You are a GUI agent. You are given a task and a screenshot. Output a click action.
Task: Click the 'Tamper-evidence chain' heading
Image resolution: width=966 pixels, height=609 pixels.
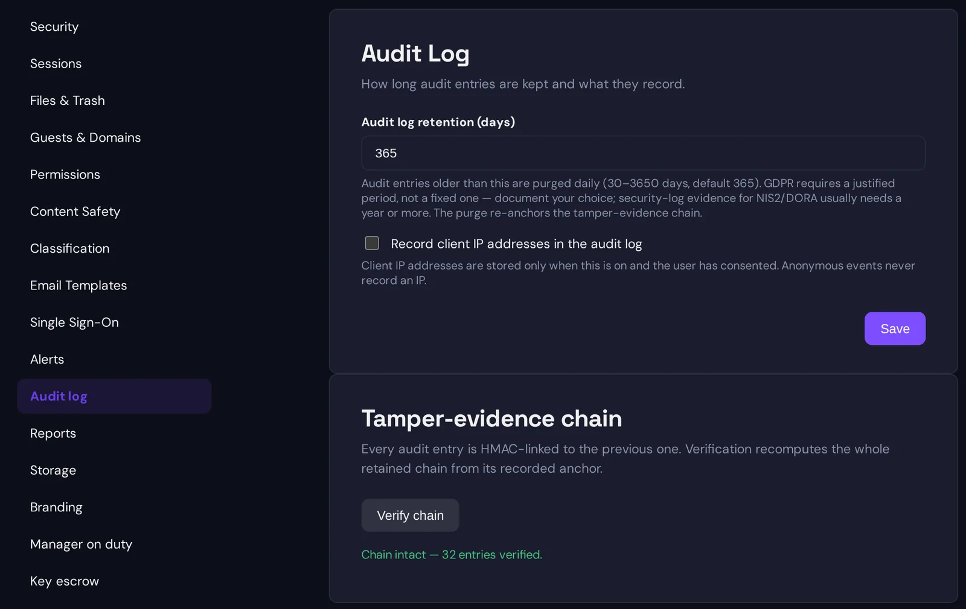491,418
